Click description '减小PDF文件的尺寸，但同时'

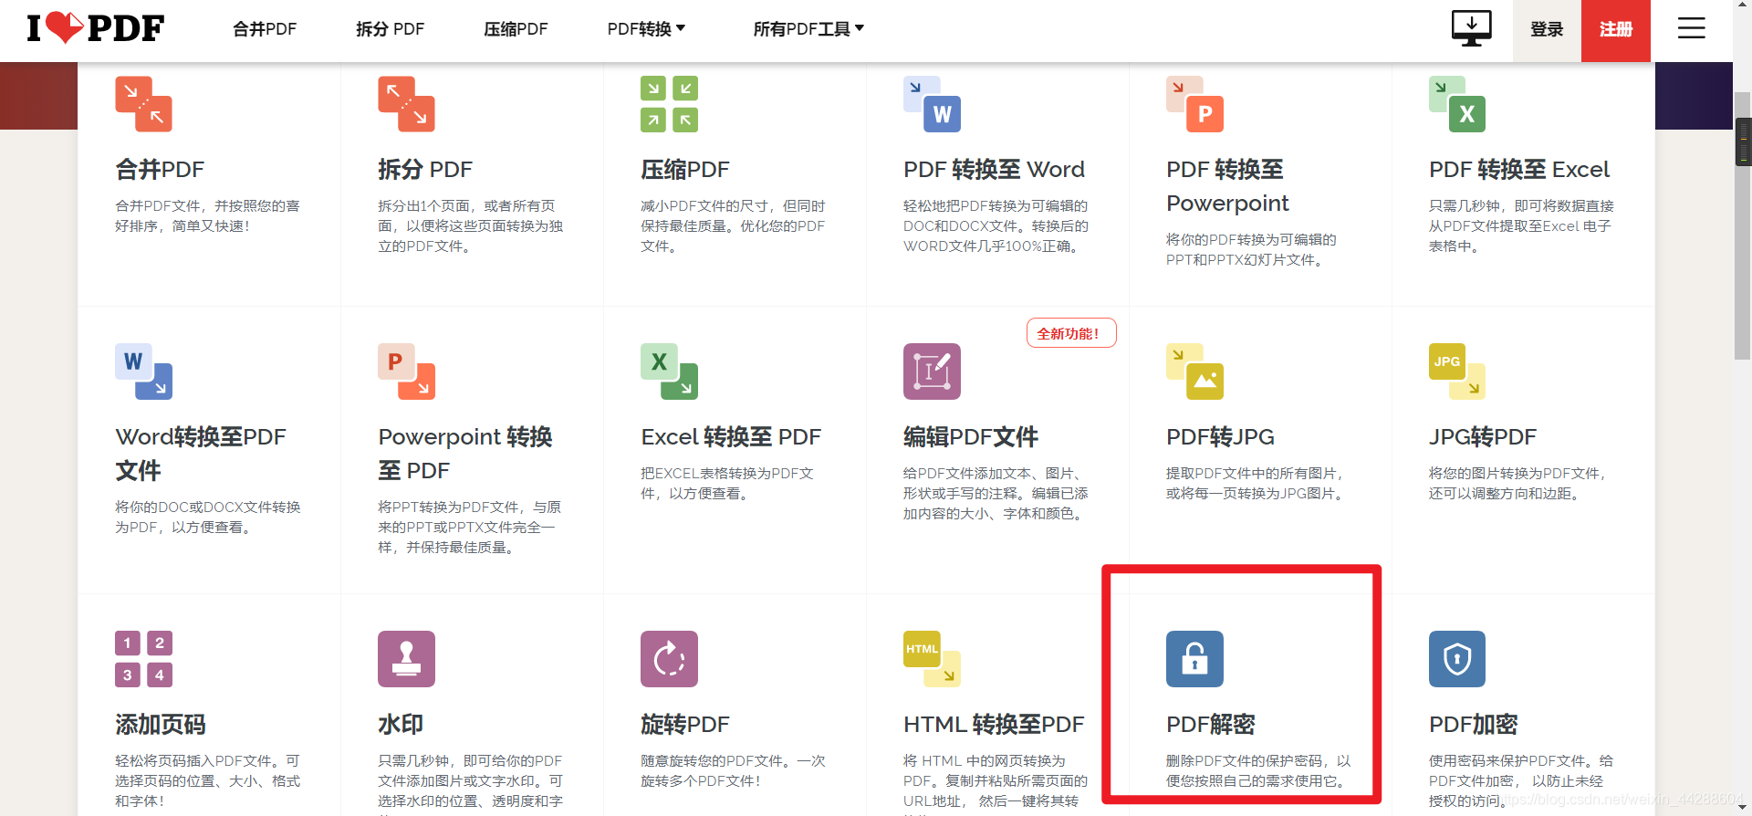pyautogui.click(x=733, y=206)
